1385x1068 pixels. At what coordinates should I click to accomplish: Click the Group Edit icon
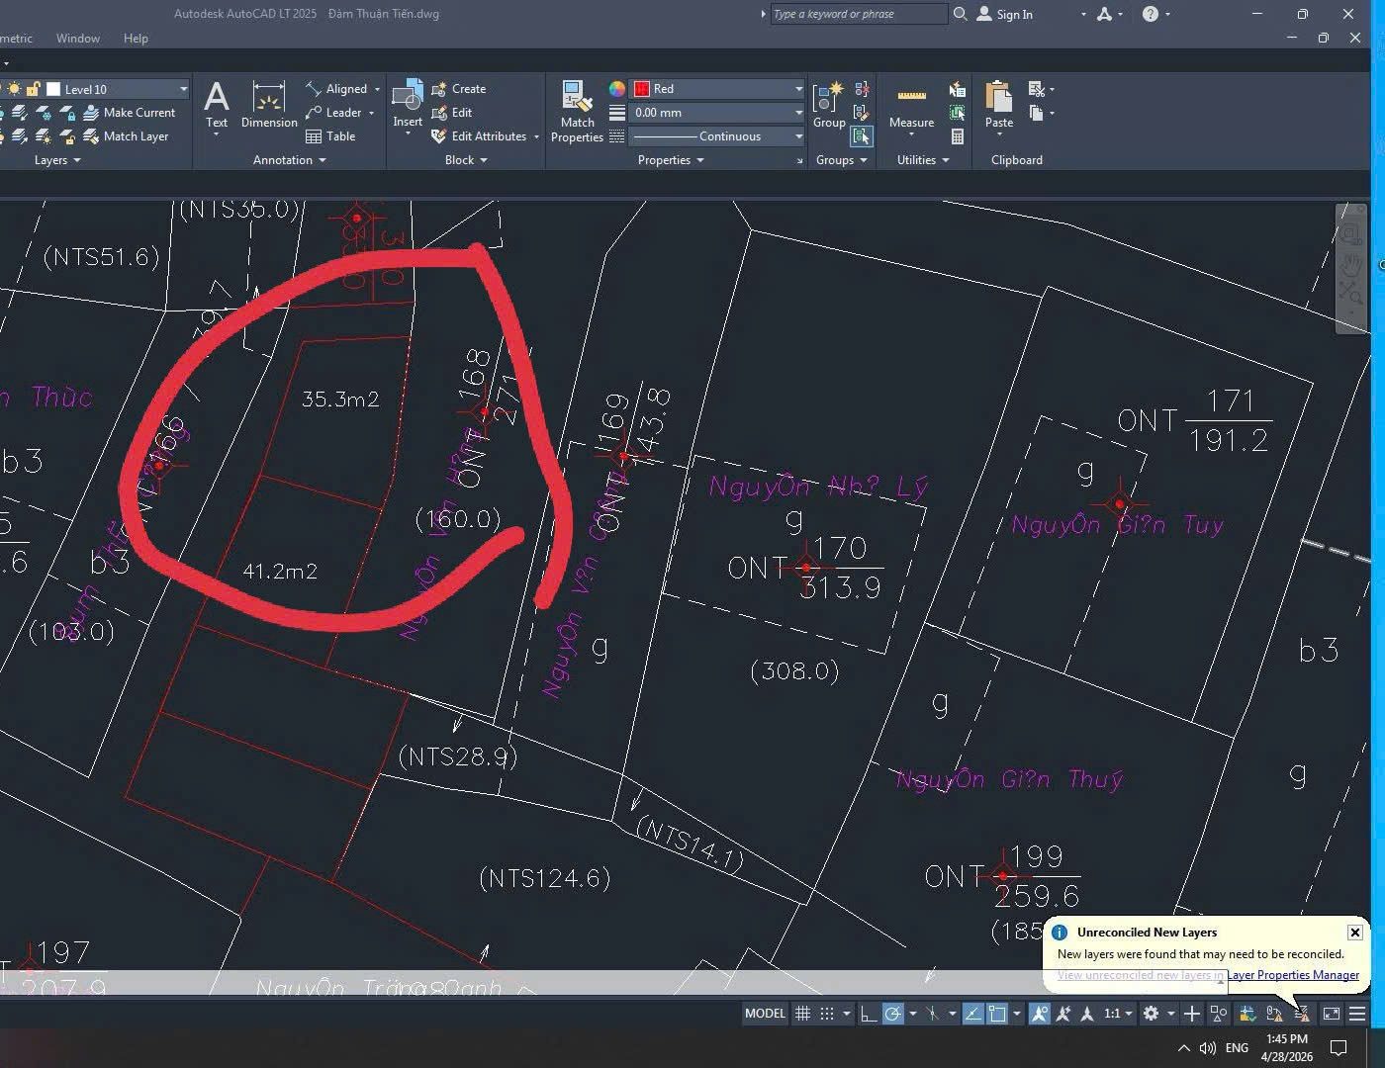click(x=862, y=113)
